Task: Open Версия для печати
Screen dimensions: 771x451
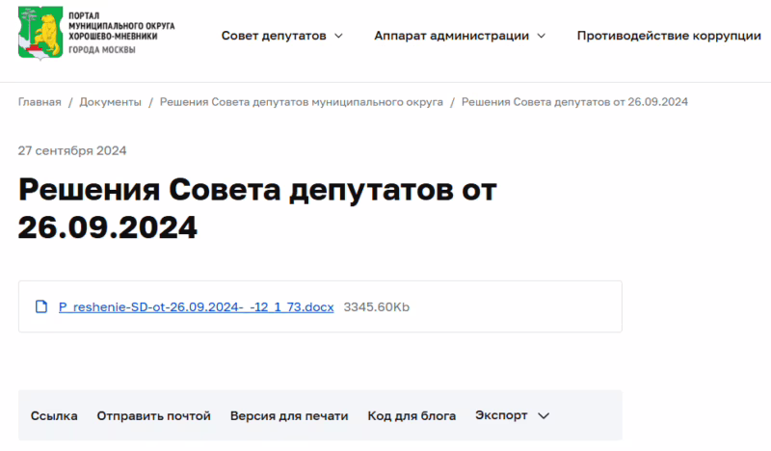Action: 289,416
